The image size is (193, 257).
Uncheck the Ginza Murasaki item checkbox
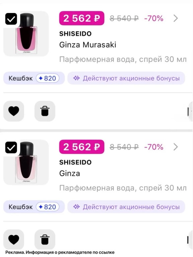11,19
